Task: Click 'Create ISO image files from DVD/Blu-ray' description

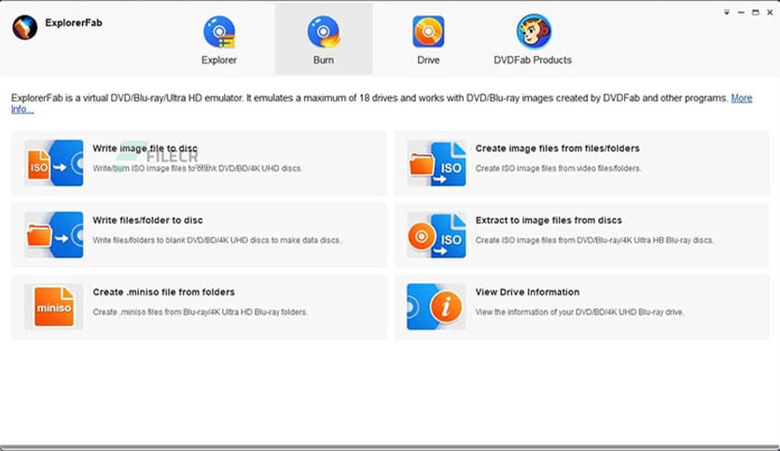Action: pyautogui.click(x=594, y=240)
